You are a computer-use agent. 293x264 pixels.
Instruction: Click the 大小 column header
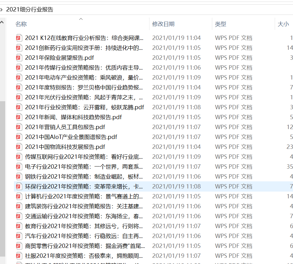coord(283,24)
